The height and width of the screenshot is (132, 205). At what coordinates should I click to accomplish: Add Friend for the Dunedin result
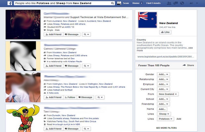[54, 129]
